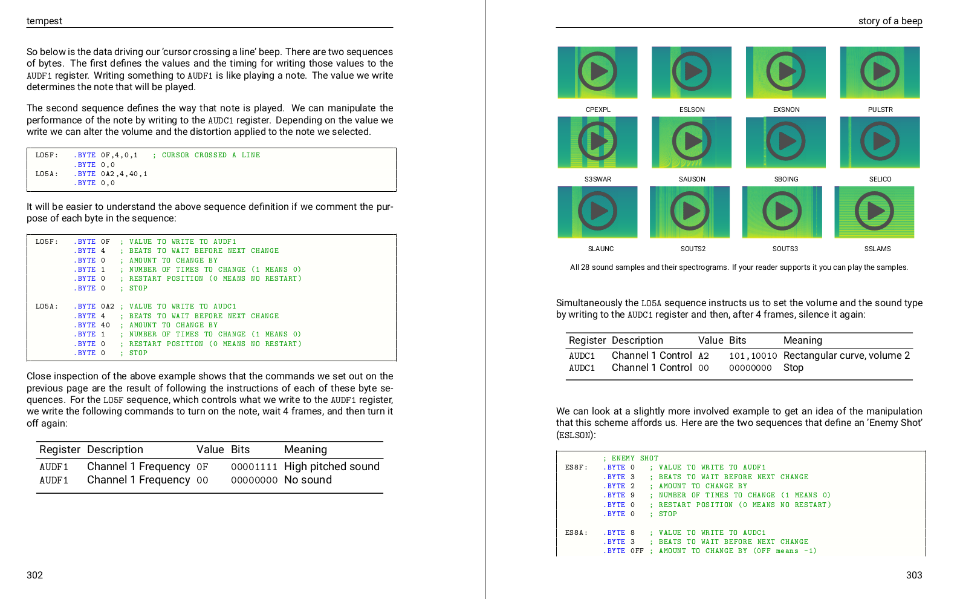Play the S3SWAR sound sample
The image size is (960, 599).
pos(597,142)
